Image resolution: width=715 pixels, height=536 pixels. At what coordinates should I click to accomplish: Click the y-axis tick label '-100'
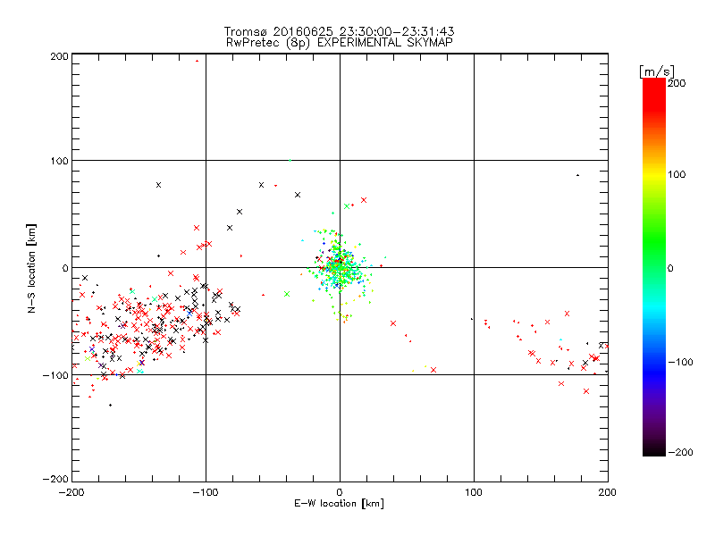point(55,375)
